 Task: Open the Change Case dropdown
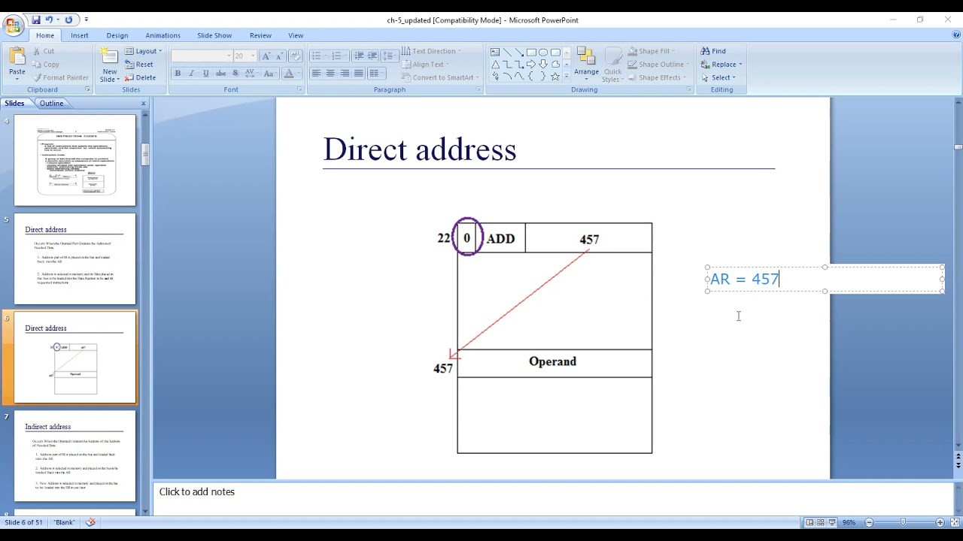[269, 74]
